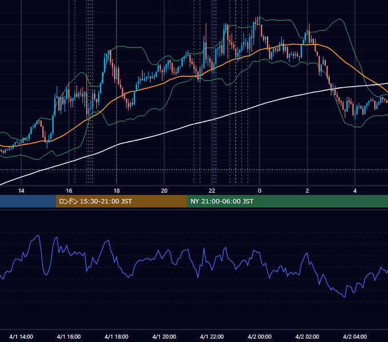Click the 14 hour axis label
This screenshot has width=388, height=342.
pos(21,191)
